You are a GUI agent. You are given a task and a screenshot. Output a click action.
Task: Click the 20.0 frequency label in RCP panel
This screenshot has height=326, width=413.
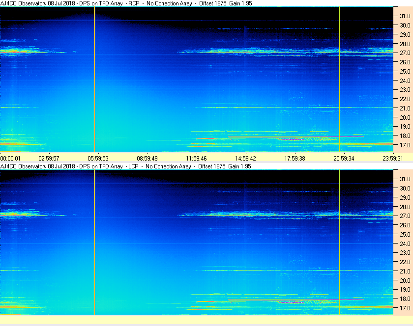405,117
